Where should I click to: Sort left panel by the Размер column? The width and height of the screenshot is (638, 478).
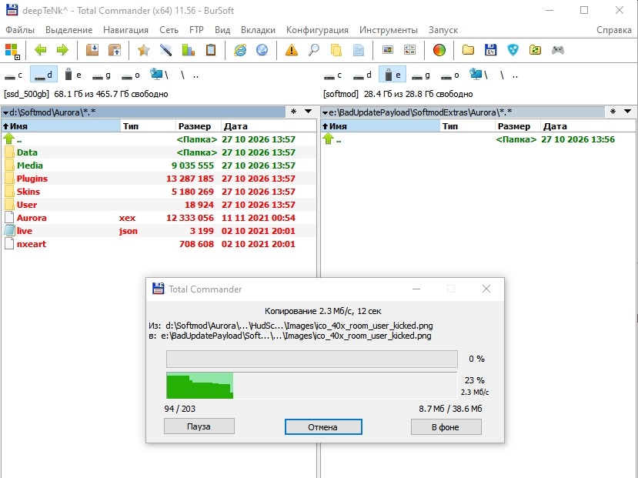(198, 126)
